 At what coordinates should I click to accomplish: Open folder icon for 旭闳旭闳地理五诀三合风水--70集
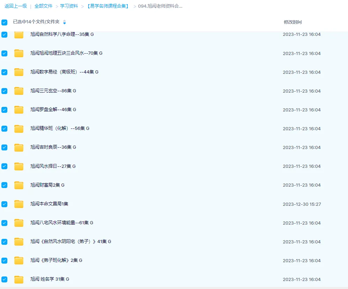[x=19, y=53]
